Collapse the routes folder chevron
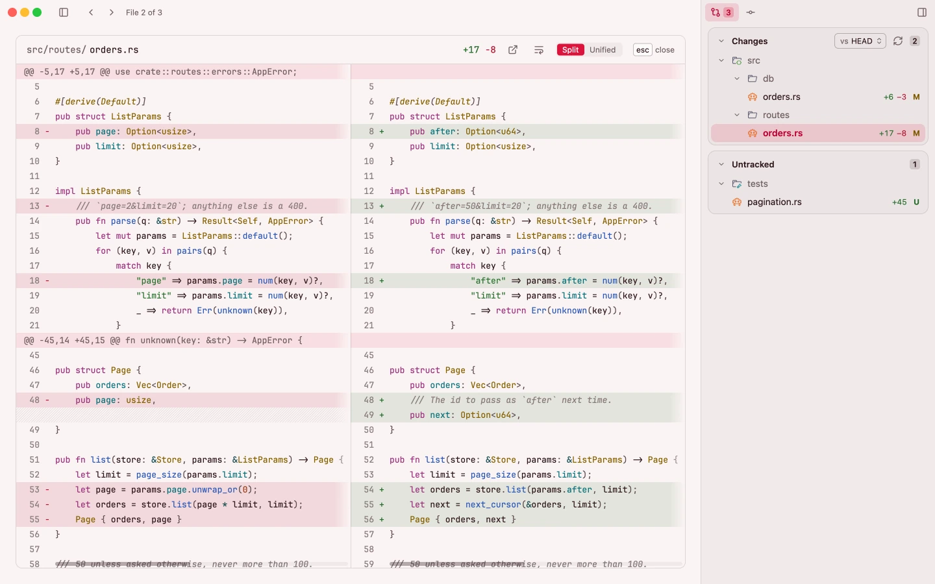The height and width of the screenshot is (584, 935). click(737, 115)
